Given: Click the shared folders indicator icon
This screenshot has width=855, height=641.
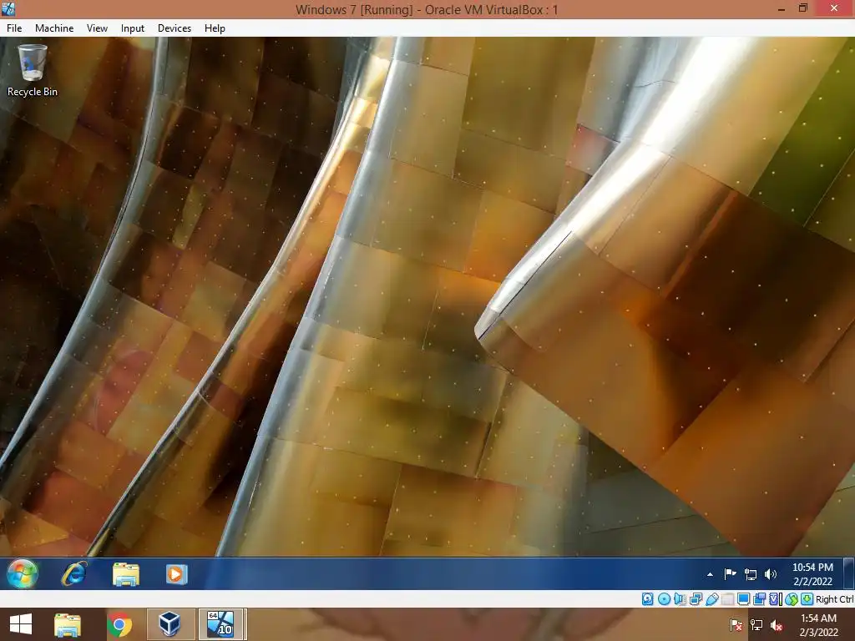Looking at the screenshot, I should tap(727, 599).
